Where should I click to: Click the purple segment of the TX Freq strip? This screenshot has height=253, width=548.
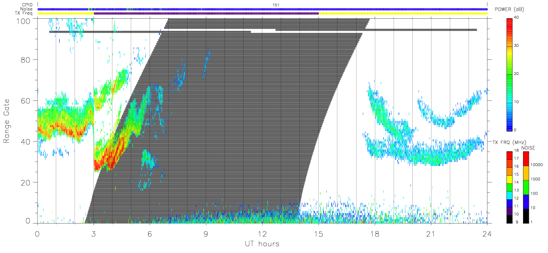206,13
